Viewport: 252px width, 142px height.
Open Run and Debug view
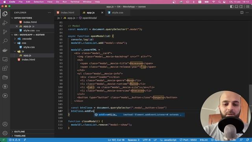click(x=5, y=23)
